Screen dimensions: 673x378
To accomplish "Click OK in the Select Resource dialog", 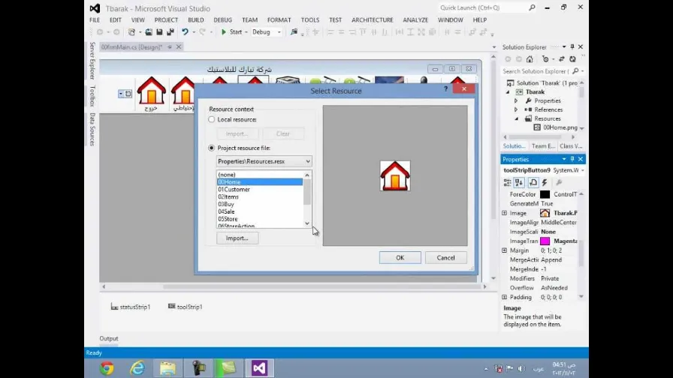I will 400,257.
